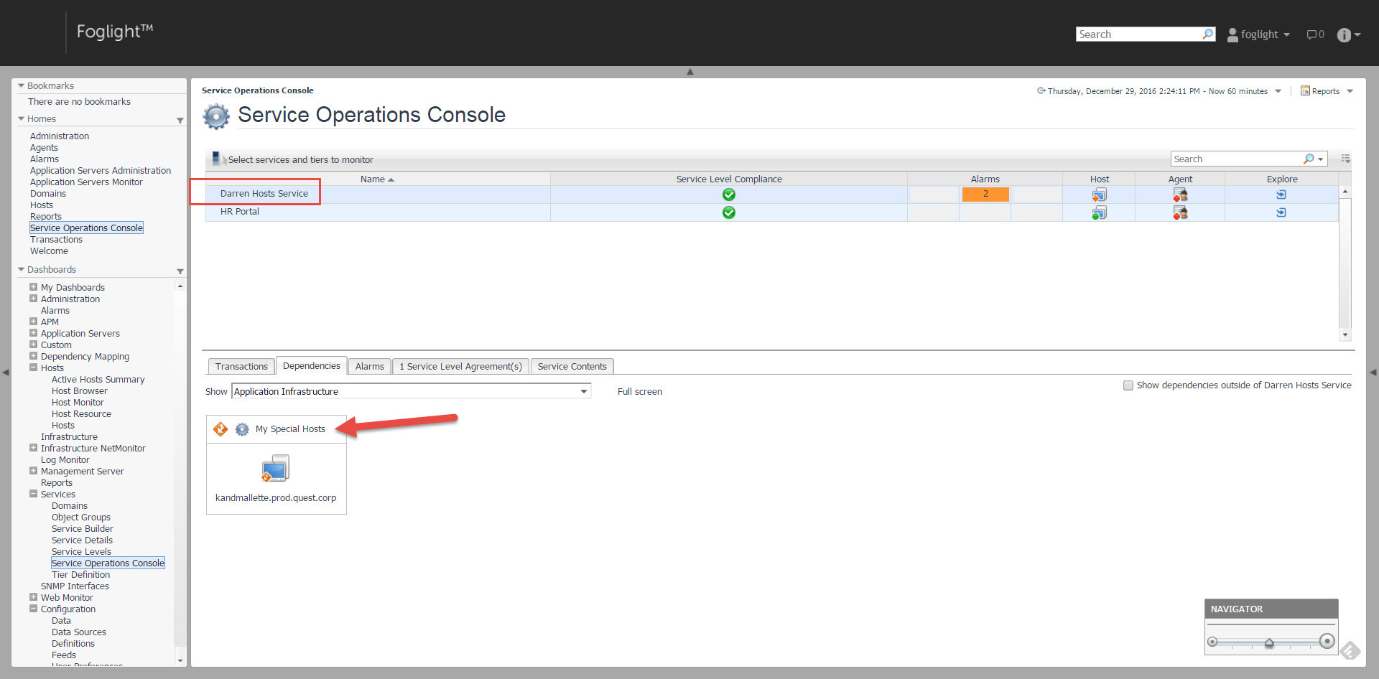1379x679 pixels.
Task: Click Host icon in Darren Hosts Service row
Action: click(x=1099, y=195)
